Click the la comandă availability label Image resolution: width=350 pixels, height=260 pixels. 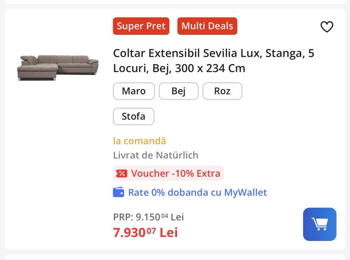click(139, 141)
